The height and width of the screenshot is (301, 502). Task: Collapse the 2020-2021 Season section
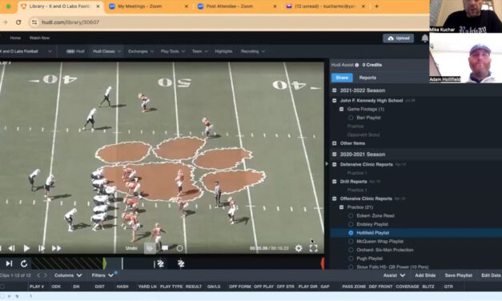coord(334,155)
